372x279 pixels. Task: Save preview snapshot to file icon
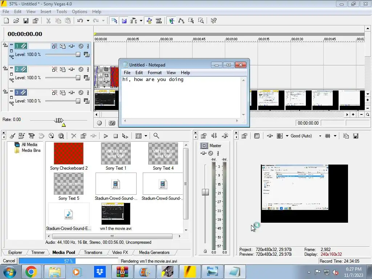pos(356,136)
